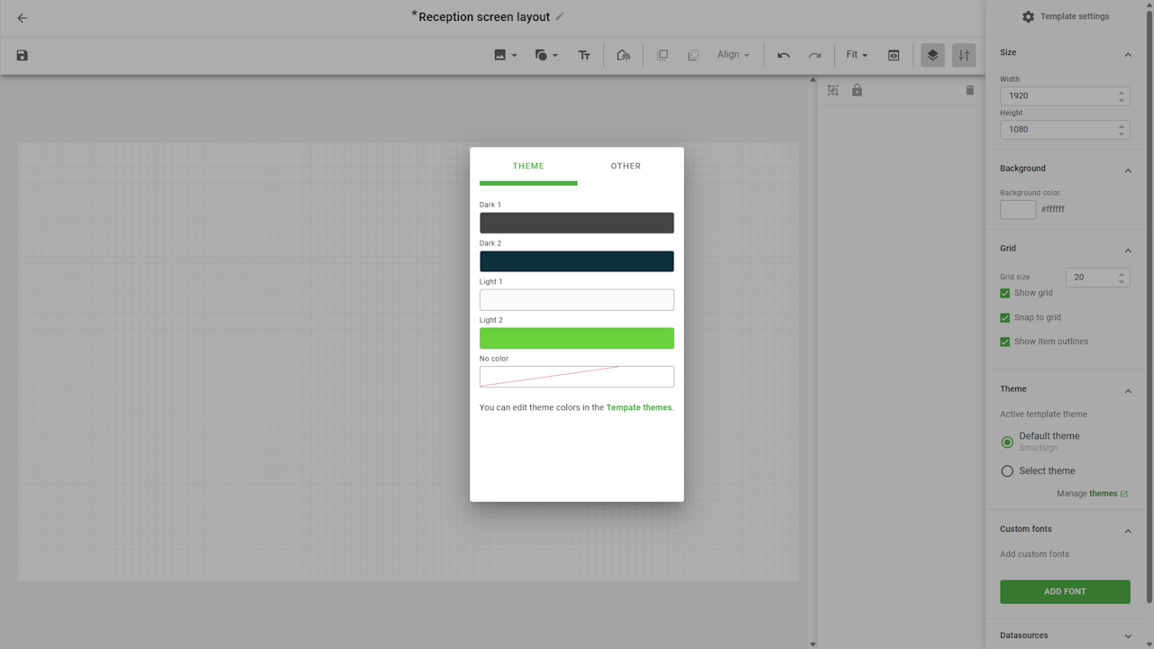This screenshot has width=1154, height=649.
Task: Edit template name with pencil icon
Action: point(560,16)
